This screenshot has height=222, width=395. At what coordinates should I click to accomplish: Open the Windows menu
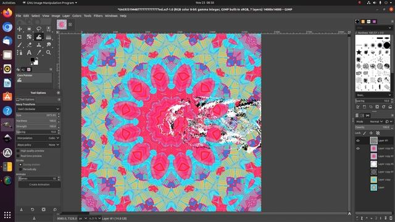(x=111, y=16)
